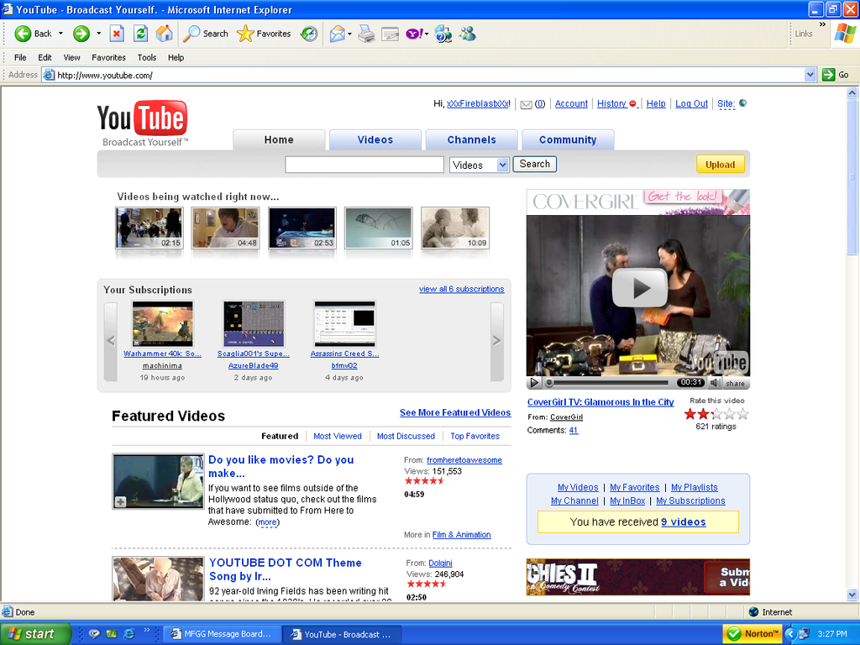Rate the video five stars
Screen dimensions: 860x645
[x=742, y=414]
